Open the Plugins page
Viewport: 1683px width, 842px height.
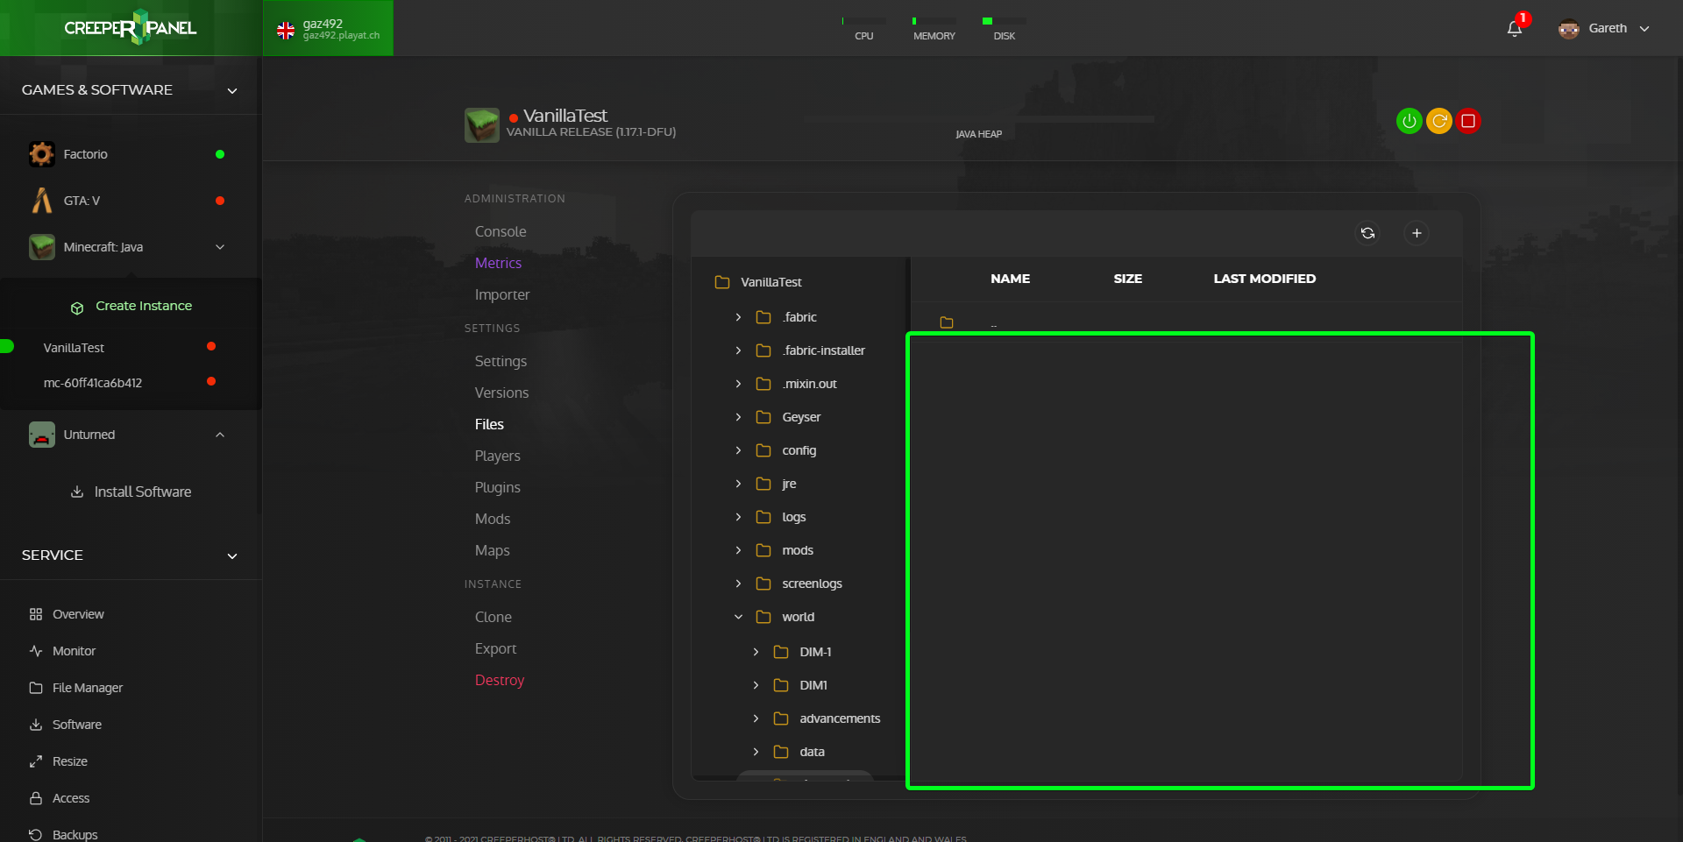click(497, 487)
